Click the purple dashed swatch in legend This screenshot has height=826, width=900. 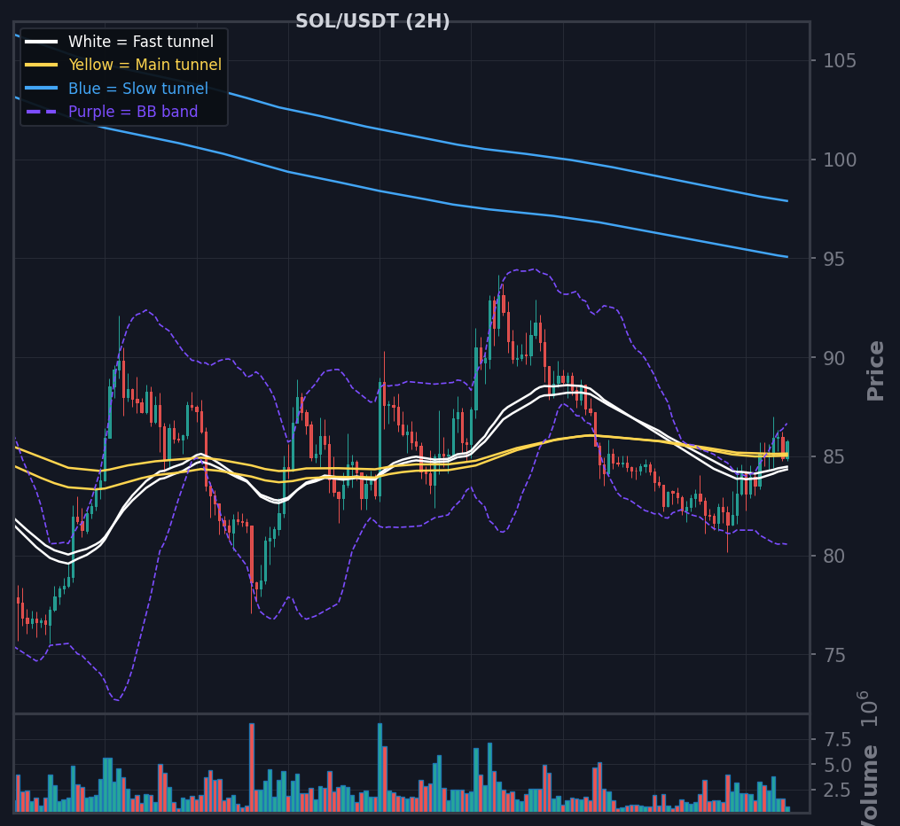[42, 112]
